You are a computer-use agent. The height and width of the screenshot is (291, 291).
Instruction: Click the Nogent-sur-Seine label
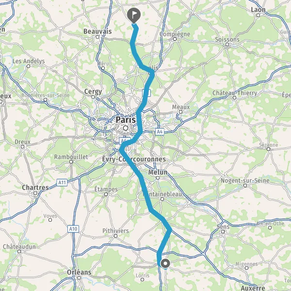[x=245, y=180]
